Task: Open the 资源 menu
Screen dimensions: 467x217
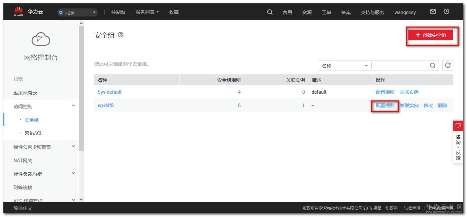Action: (x=307, y=12)
